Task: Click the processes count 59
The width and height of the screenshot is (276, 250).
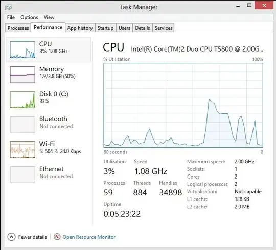Action: 108,192
